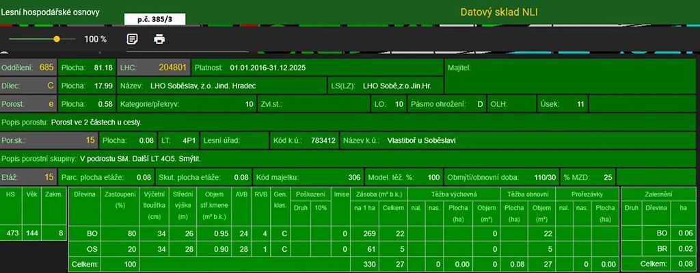Select LHC code 204801
Screen dimensions: 700x273
point(173,68)
